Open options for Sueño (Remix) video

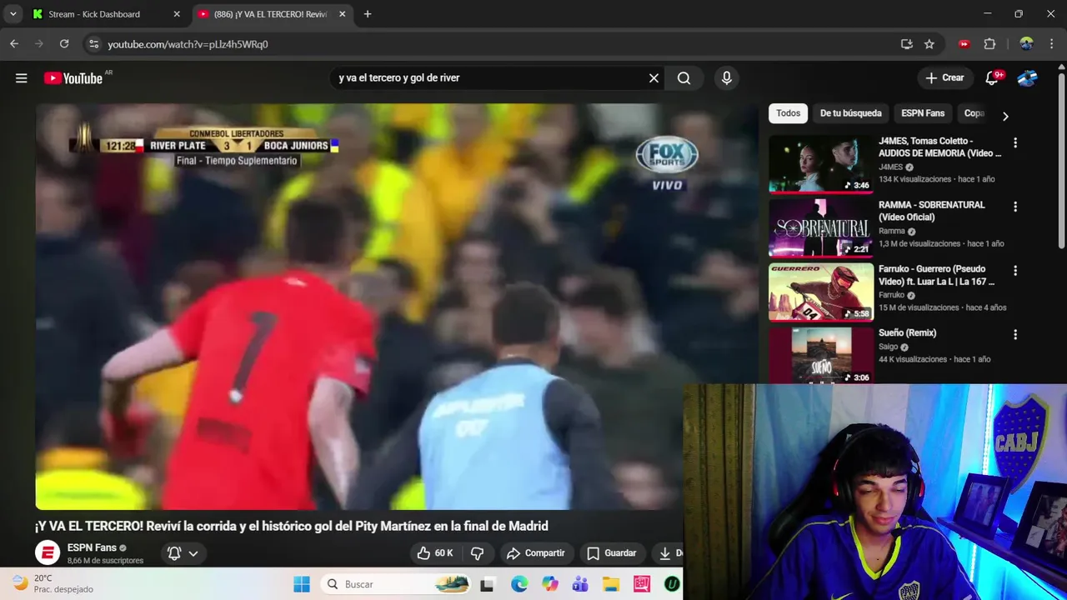[1015, 335]
